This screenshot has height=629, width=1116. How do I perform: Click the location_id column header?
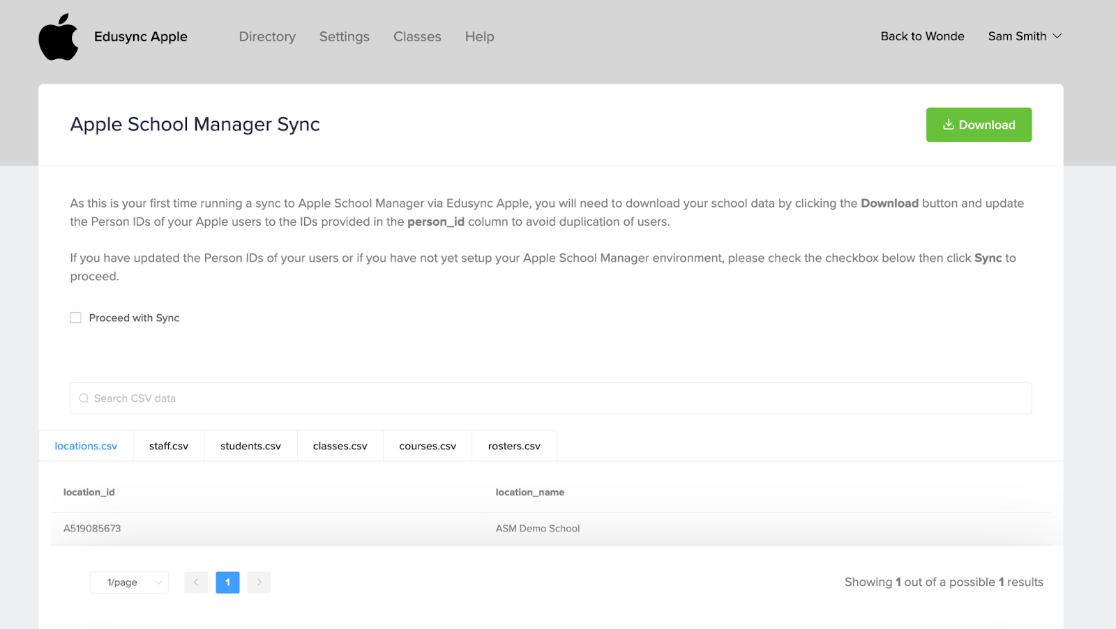pyautogui.click(x=89, y=492)
